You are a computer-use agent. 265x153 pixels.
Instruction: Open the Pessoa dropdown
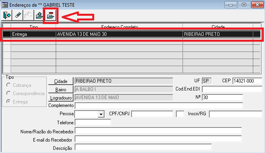[x=101, y=114]
